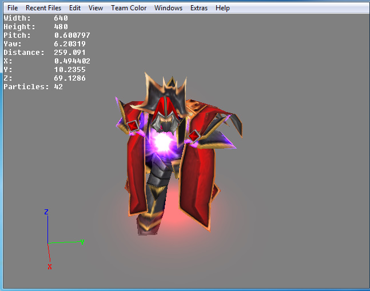Click the blue Z axis label
Screen dimensions: 370x291
click(46, 212)
